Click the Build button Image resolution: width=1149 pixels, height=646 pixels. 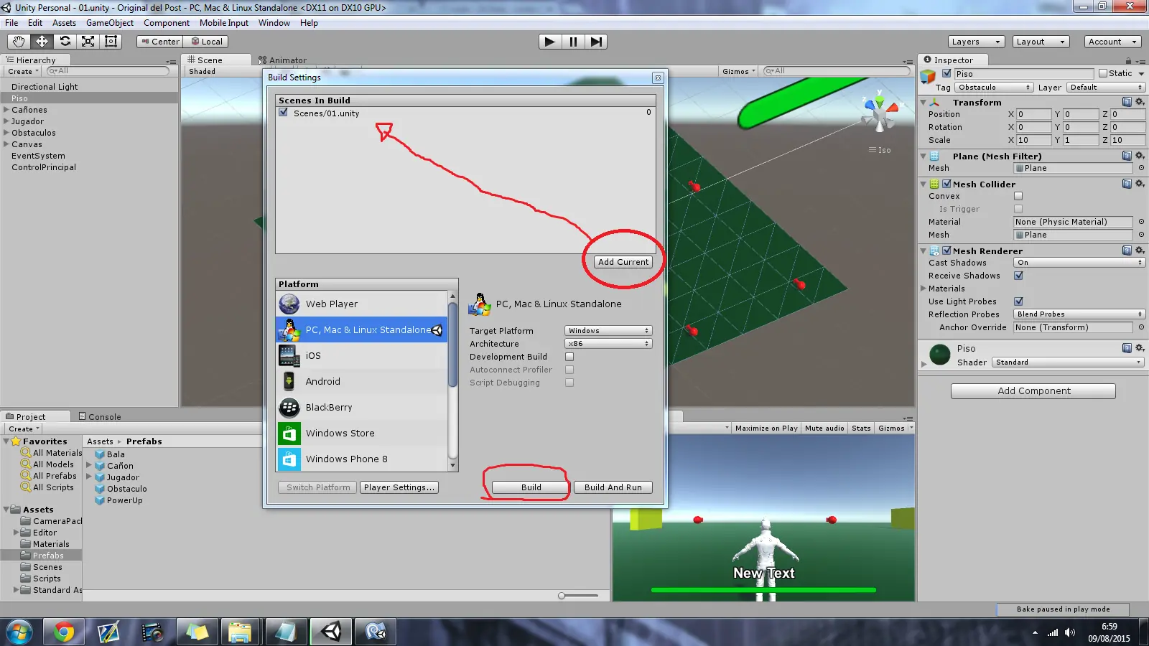click(x=531, y=487)
